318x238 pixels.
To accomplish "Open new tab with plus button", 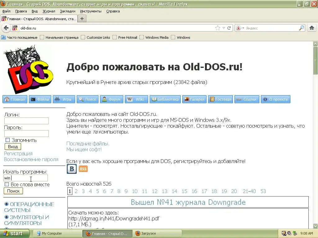I will click(x=82, y=19).
